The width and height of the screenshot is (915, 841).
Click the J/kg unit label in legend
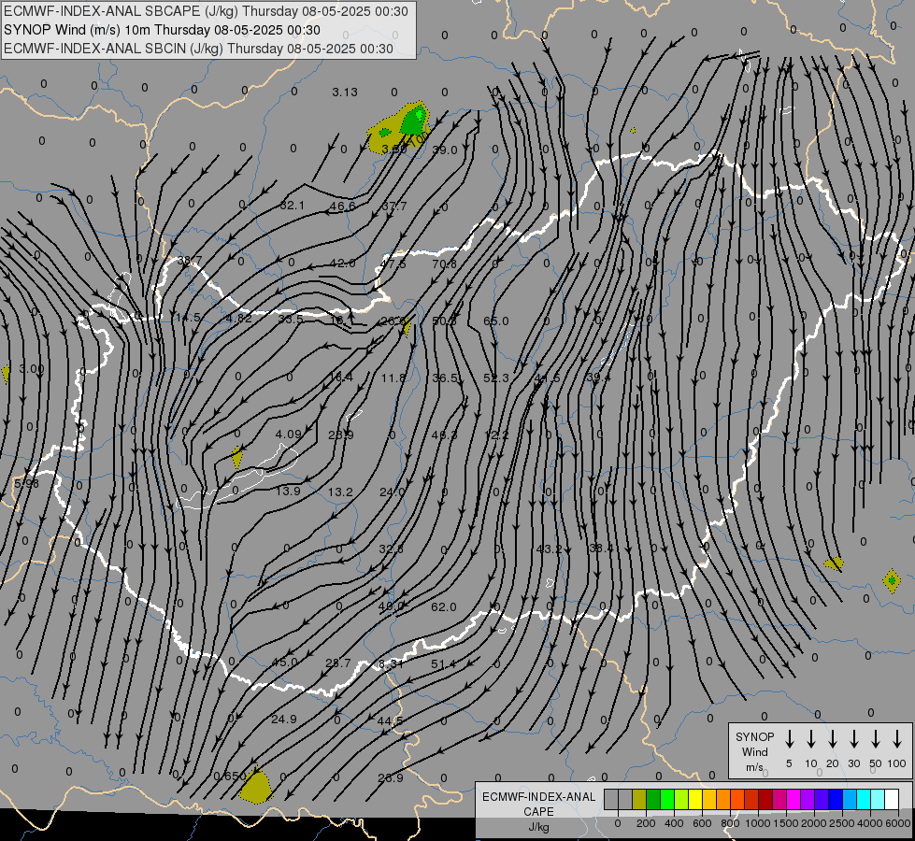click(538, 827)
